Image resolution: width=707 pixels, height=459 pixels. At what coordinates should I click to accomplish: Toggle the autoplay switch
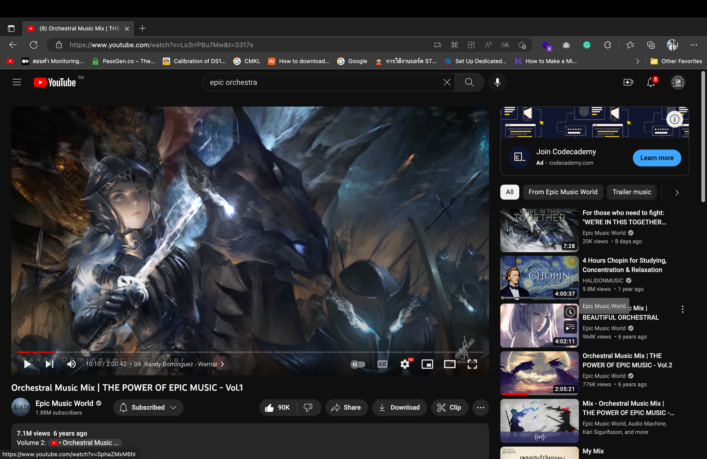pos(358,364)
